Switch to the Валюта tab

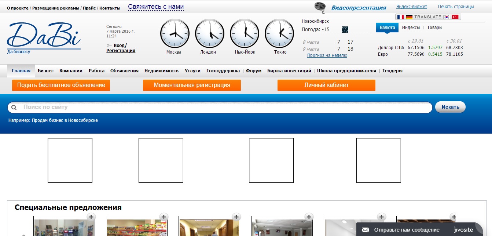[387, 28]
